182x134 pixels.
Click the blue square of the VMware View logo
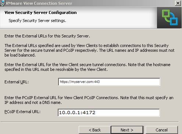click(x=174, y=21)
